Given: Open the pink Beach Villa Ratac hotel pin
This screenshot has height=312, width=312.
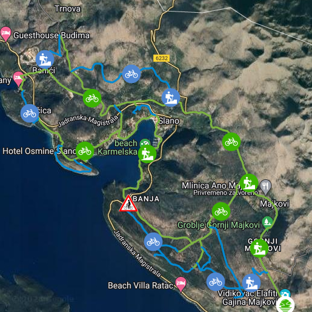Looking at the screenshot, I should coord(181,284).
